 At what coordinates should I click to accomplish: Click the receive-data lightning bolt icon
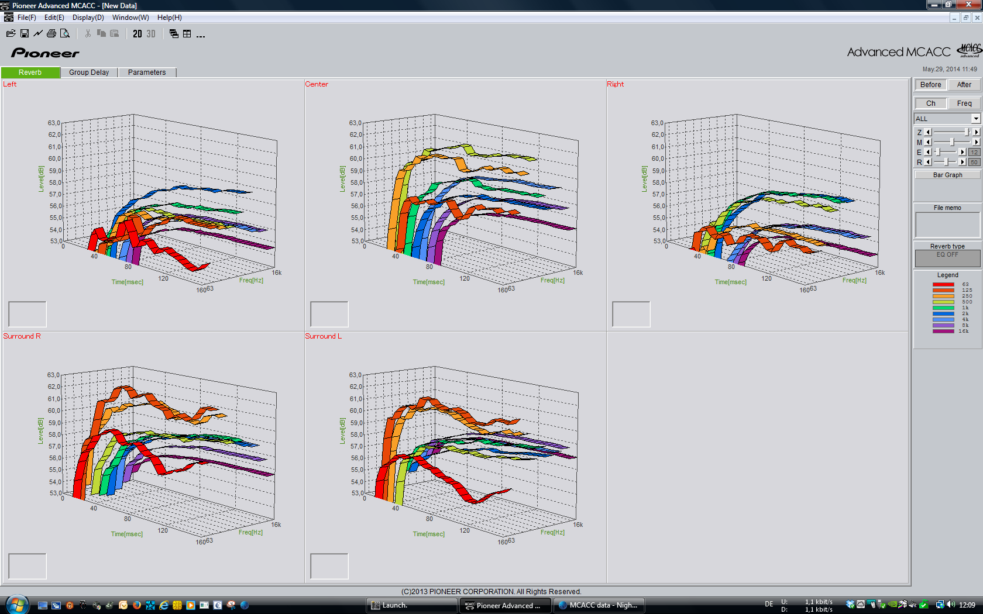[x=38, y=34]
